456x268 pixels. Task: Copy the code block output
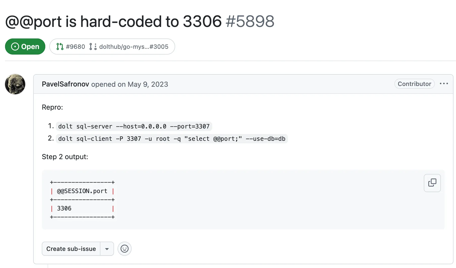pyautogui.click(x=432, y=183)
